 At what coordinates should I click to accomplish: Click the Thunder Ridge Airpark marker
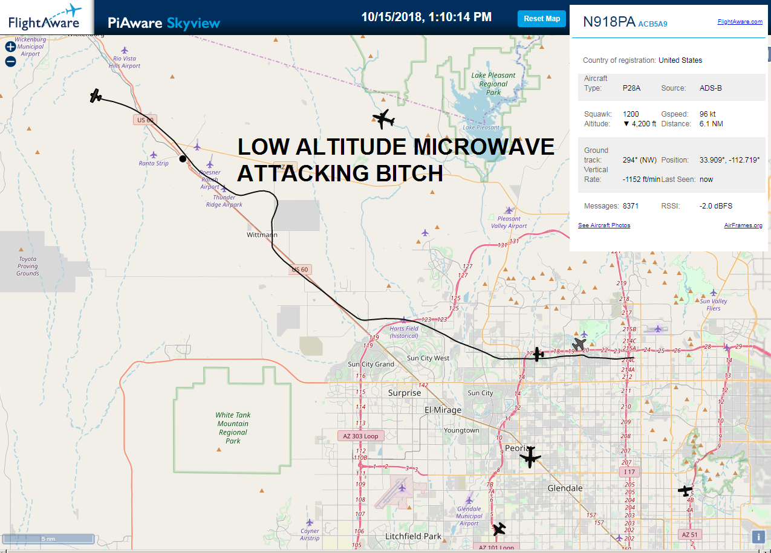[224, 189]
